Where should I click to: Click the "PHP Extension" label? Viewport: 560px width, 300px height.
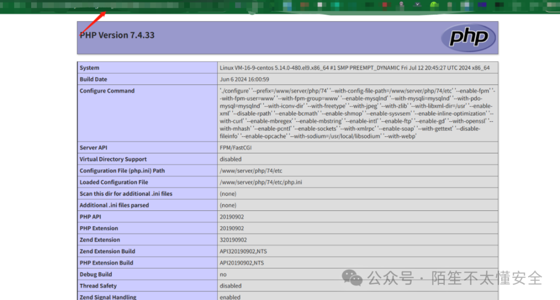click(x=99, y=228)
